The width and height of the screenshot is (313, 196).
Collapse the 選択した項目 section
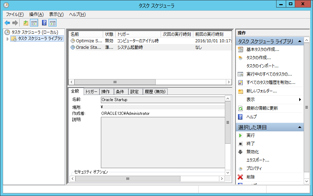pos(300,127)
